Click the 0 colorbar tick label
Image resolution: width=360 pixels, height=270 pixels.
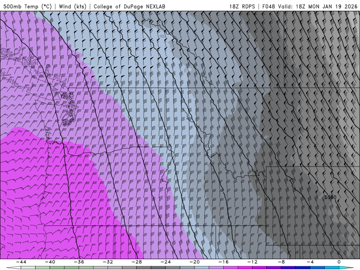(339, 262)
